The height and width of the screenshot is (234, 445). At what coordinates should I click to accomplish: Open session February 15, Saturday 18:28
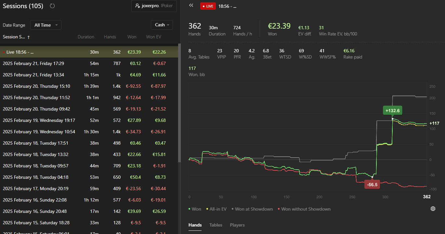(x=89, y=223)
